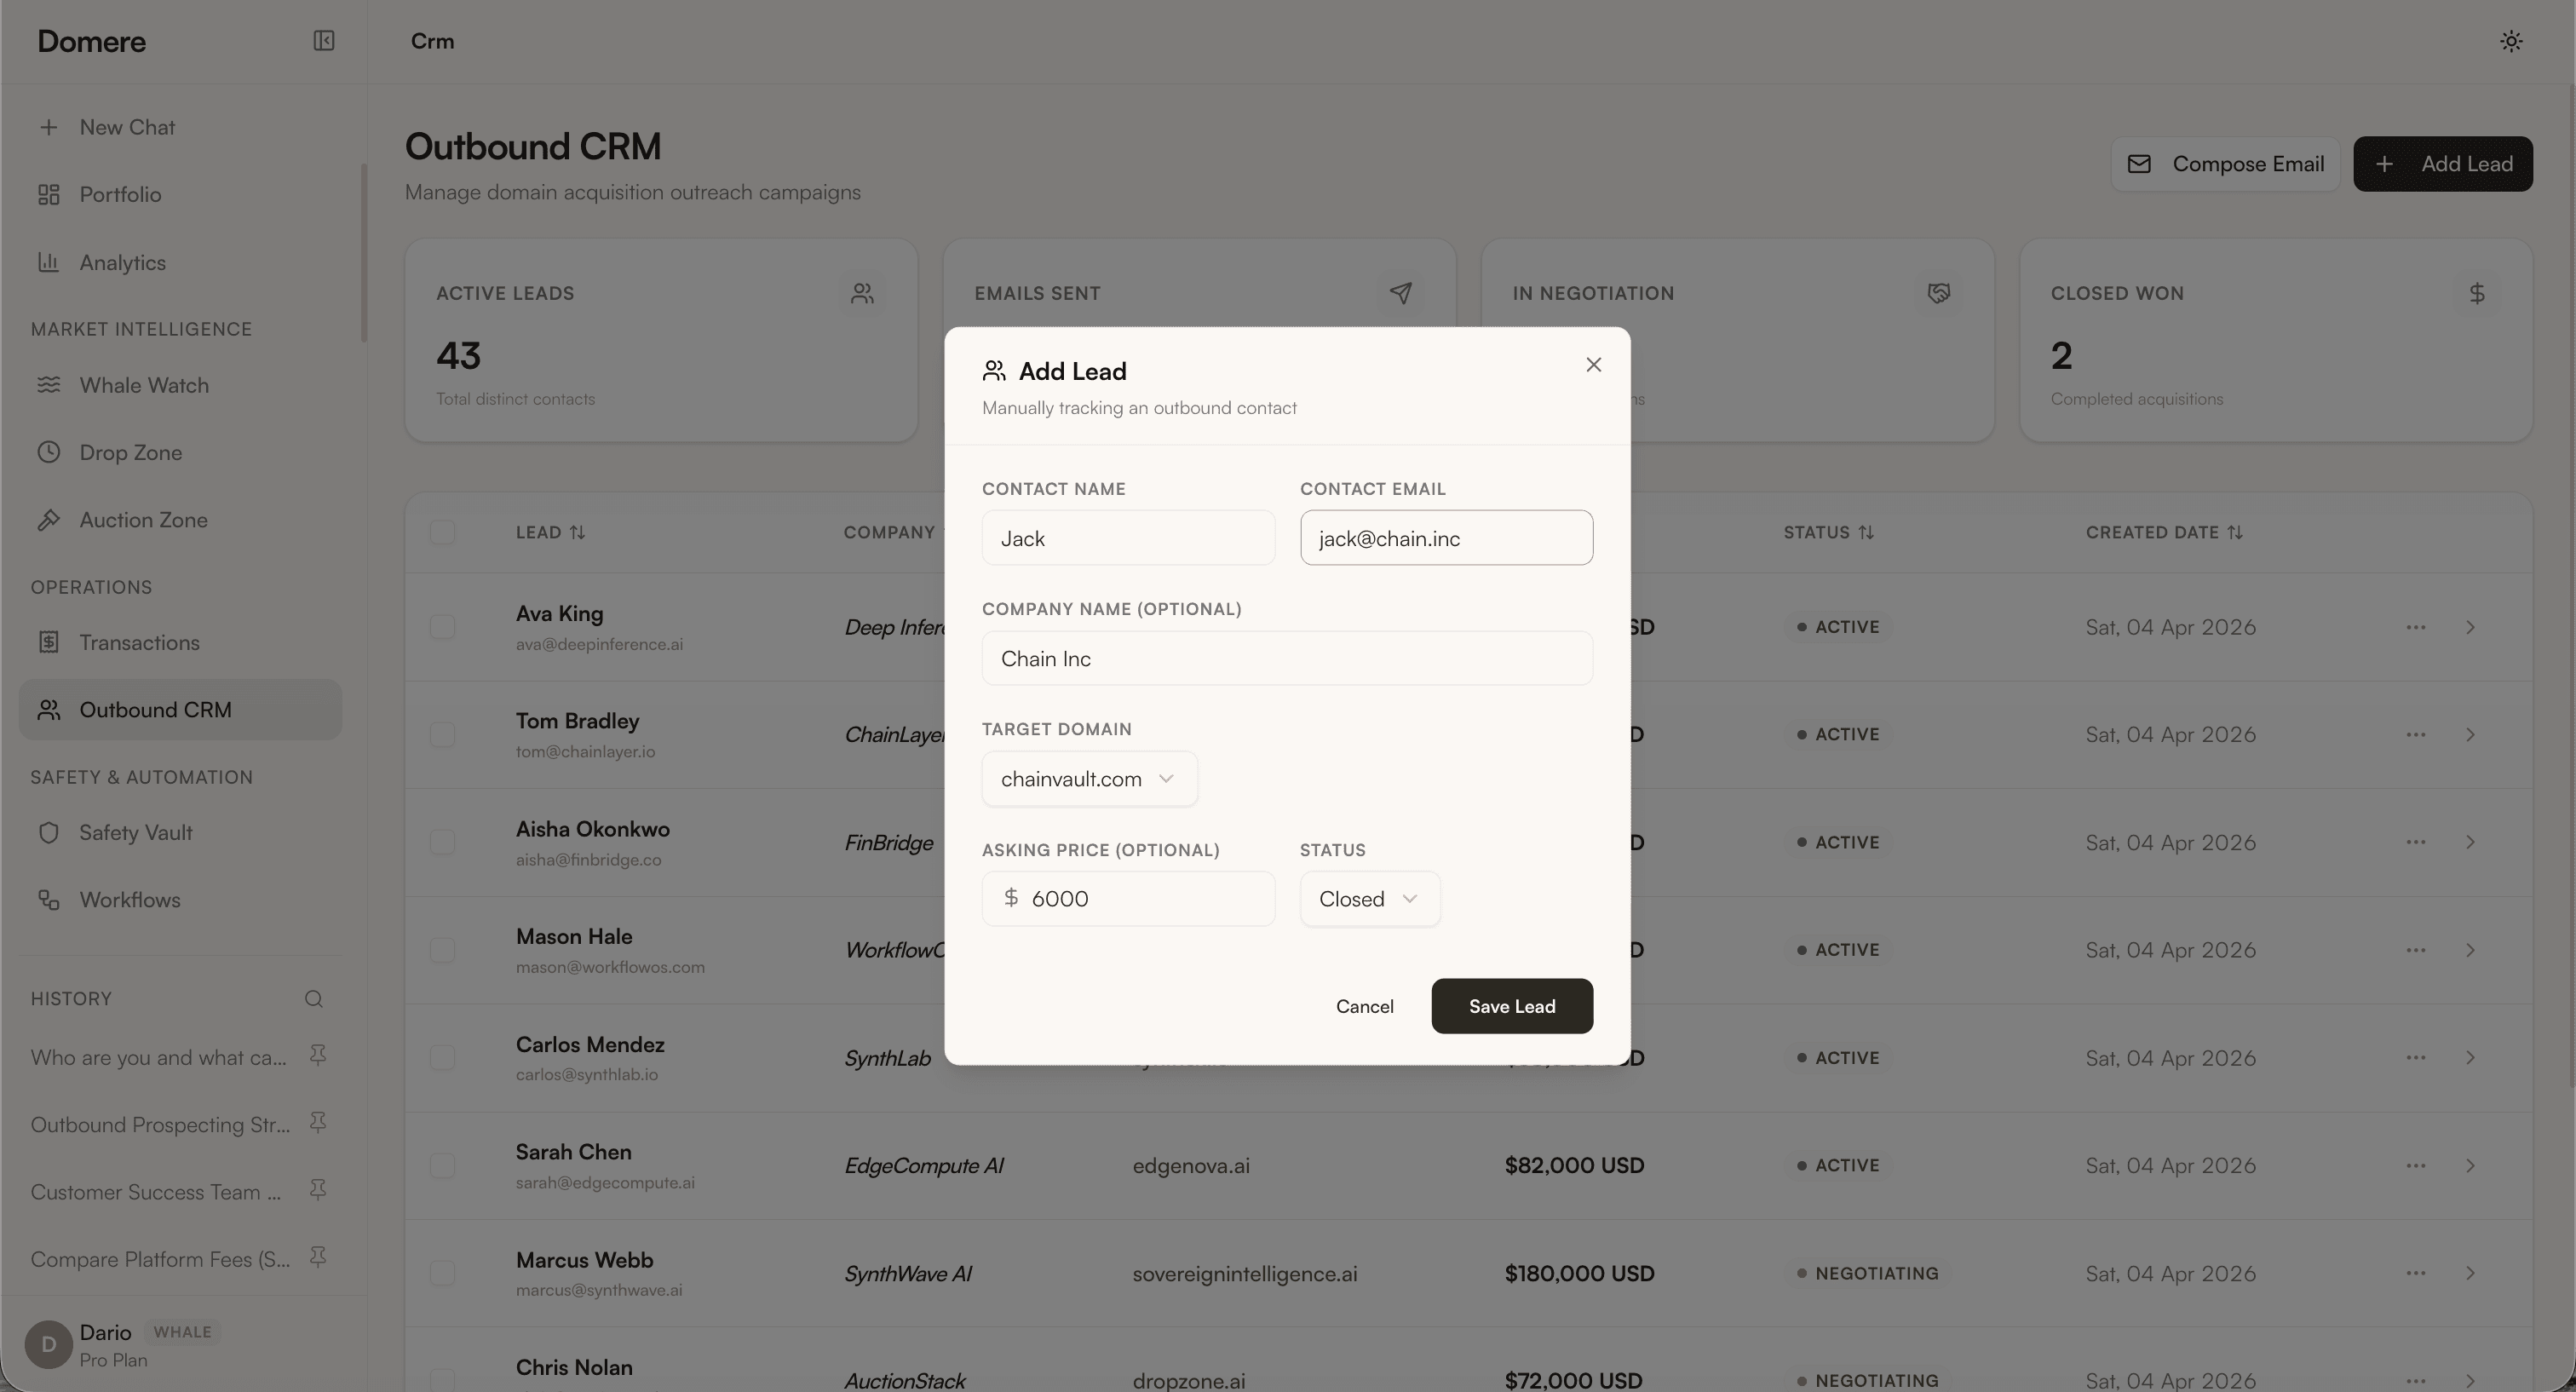Go to Whale Watch in sidebar
The image size is (2576, 1392).
coord(144,385)
